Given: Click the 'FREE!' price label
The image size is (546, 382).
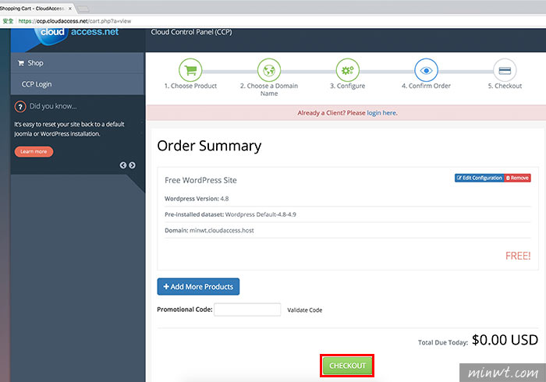Looking at the screenshot, I should [518, 256].
